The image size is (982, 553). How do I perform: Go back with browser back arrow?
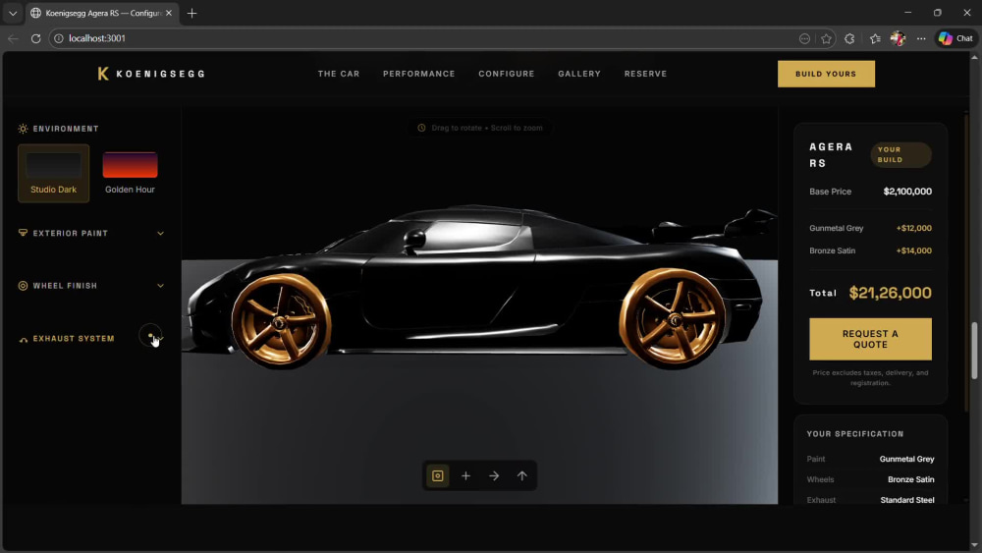(13, 38)
